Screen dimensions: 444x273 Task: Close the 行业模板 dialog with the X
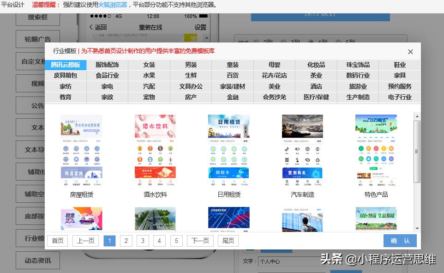point(410,51)
